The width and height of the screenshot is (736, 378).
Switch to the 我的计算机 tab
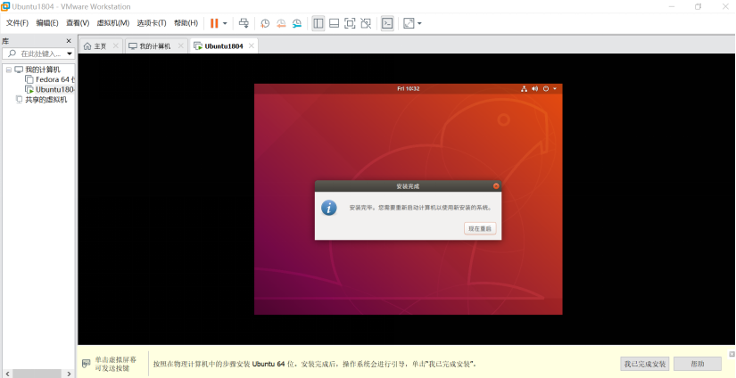155,46
